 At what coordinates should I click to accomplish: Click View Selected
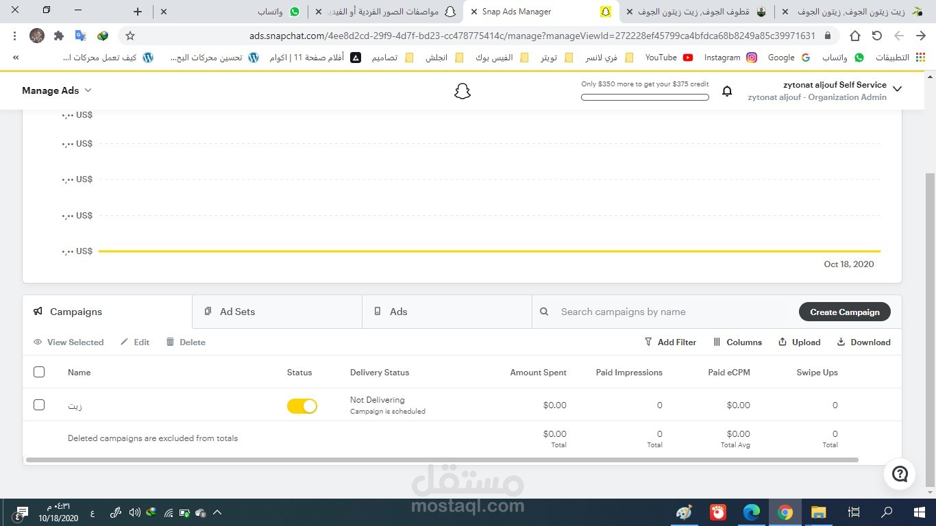(69, 342)
